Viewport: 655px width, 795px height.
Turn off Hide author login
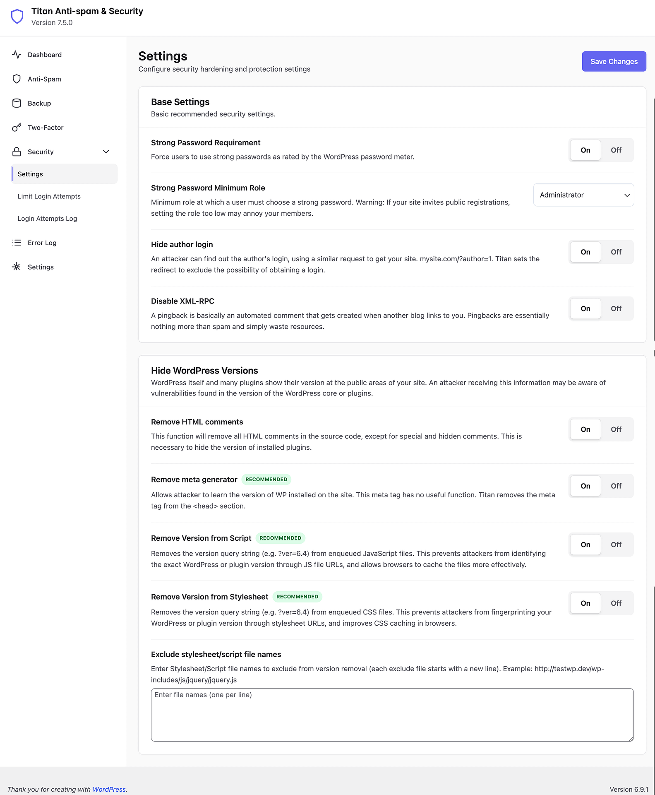(x=616, y=252)
